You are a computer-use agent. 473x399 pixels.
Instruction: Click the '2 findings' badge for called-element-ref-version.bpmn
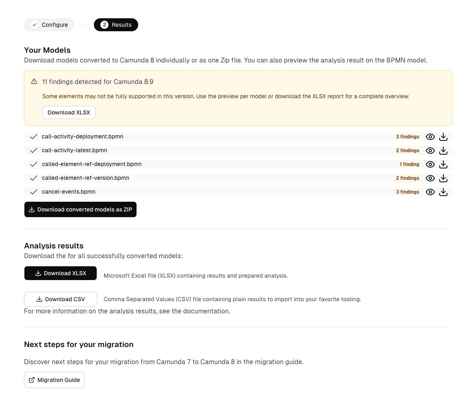(408, 179)
